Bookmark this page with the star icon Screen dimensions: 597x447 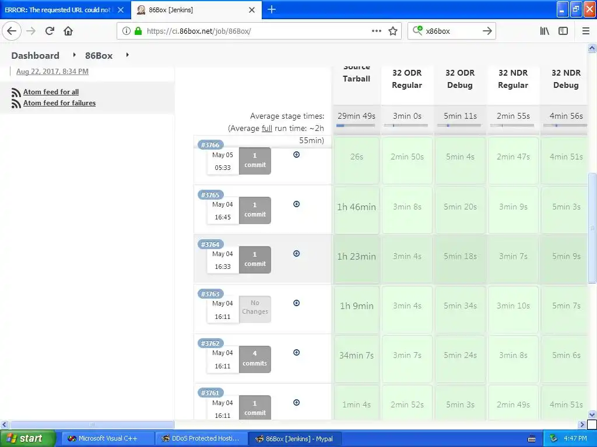click(393, 31)
